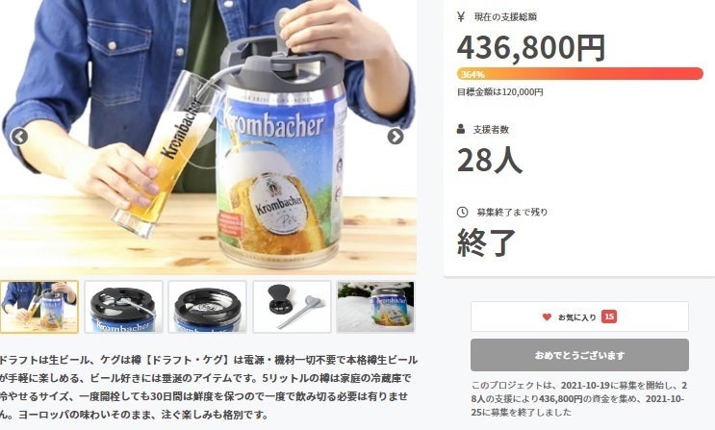Select fourth thumbnail showing tap parts
The height and width of the screenshot is (430, 715).
click(x=292, y=307)
